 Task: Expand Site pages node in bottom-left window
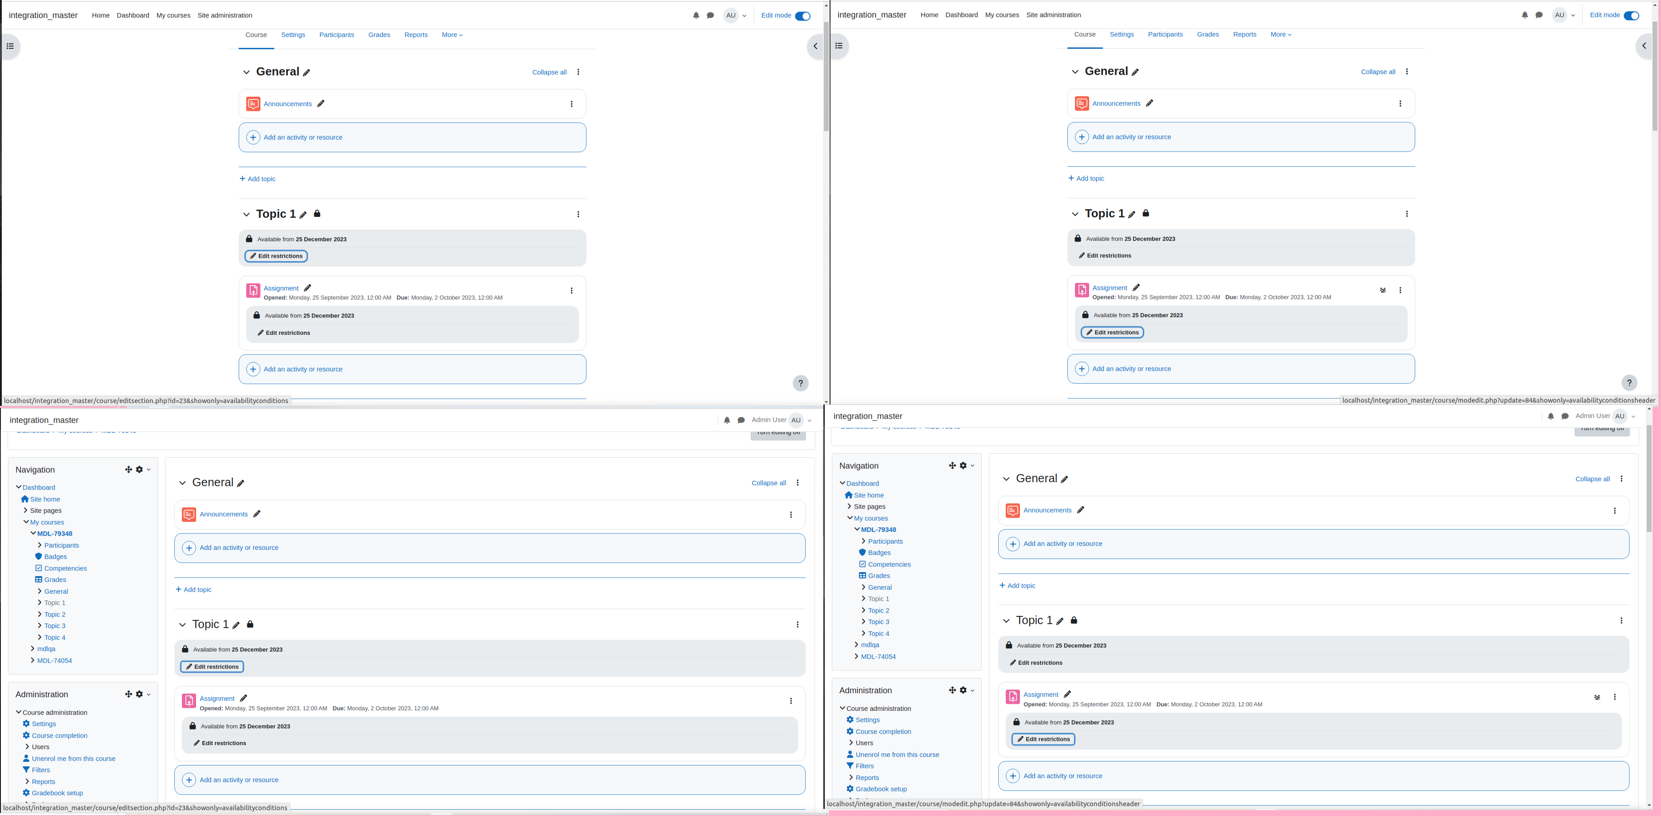click(x=25, y=510)
